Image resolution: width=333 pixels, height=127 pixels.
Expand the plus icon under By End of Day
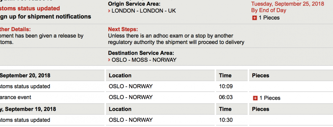tap(254, 18)
